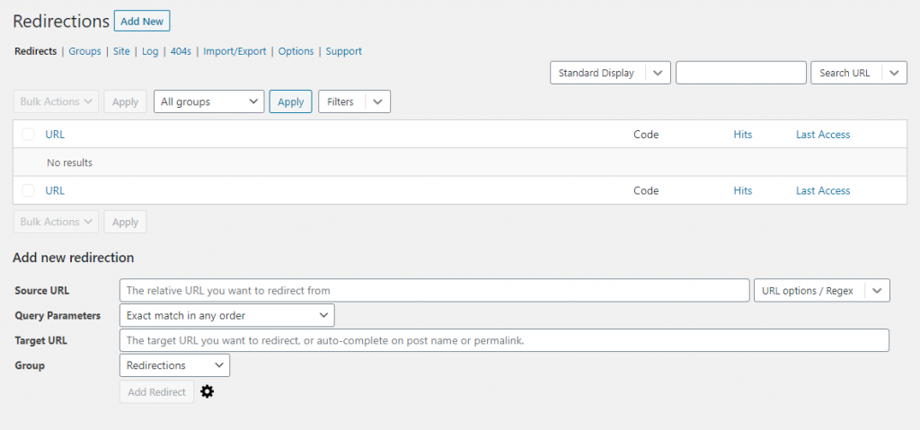Screen dimensions: 920x430
Task: Click the Search URL button
Action: (x=845, y=73)
